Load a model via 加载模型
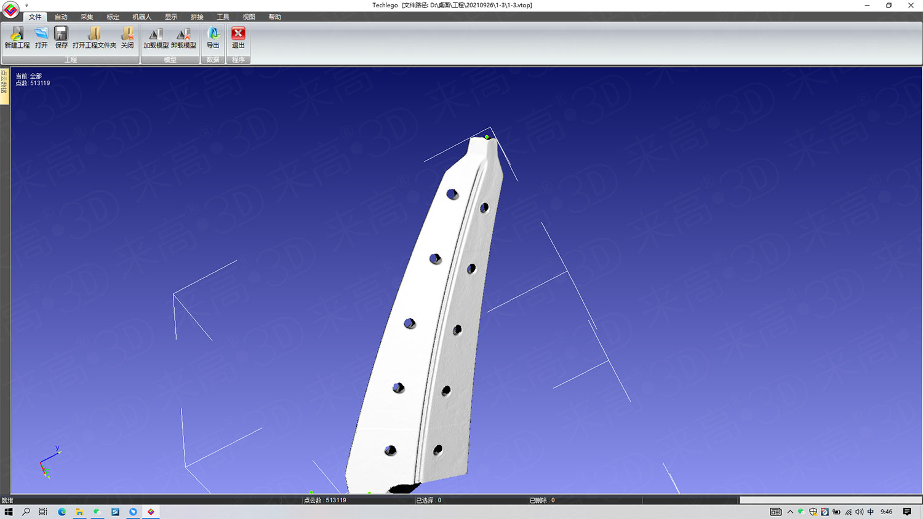923x519 pixels. [156, 38]
